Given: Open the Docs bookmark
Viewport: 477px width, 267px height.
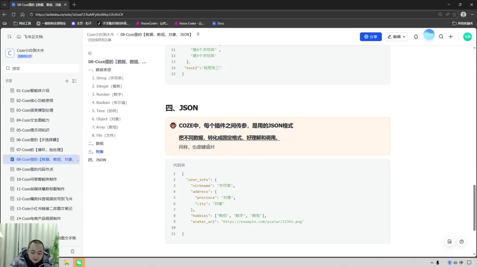Looking at the screenshot, I should [x=218, y=23].
